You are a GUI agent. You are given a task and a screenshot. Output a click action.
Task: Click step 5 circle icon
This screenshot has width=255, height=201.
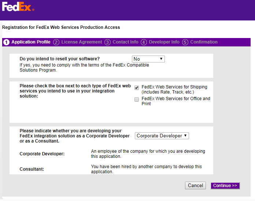point(185,42)
